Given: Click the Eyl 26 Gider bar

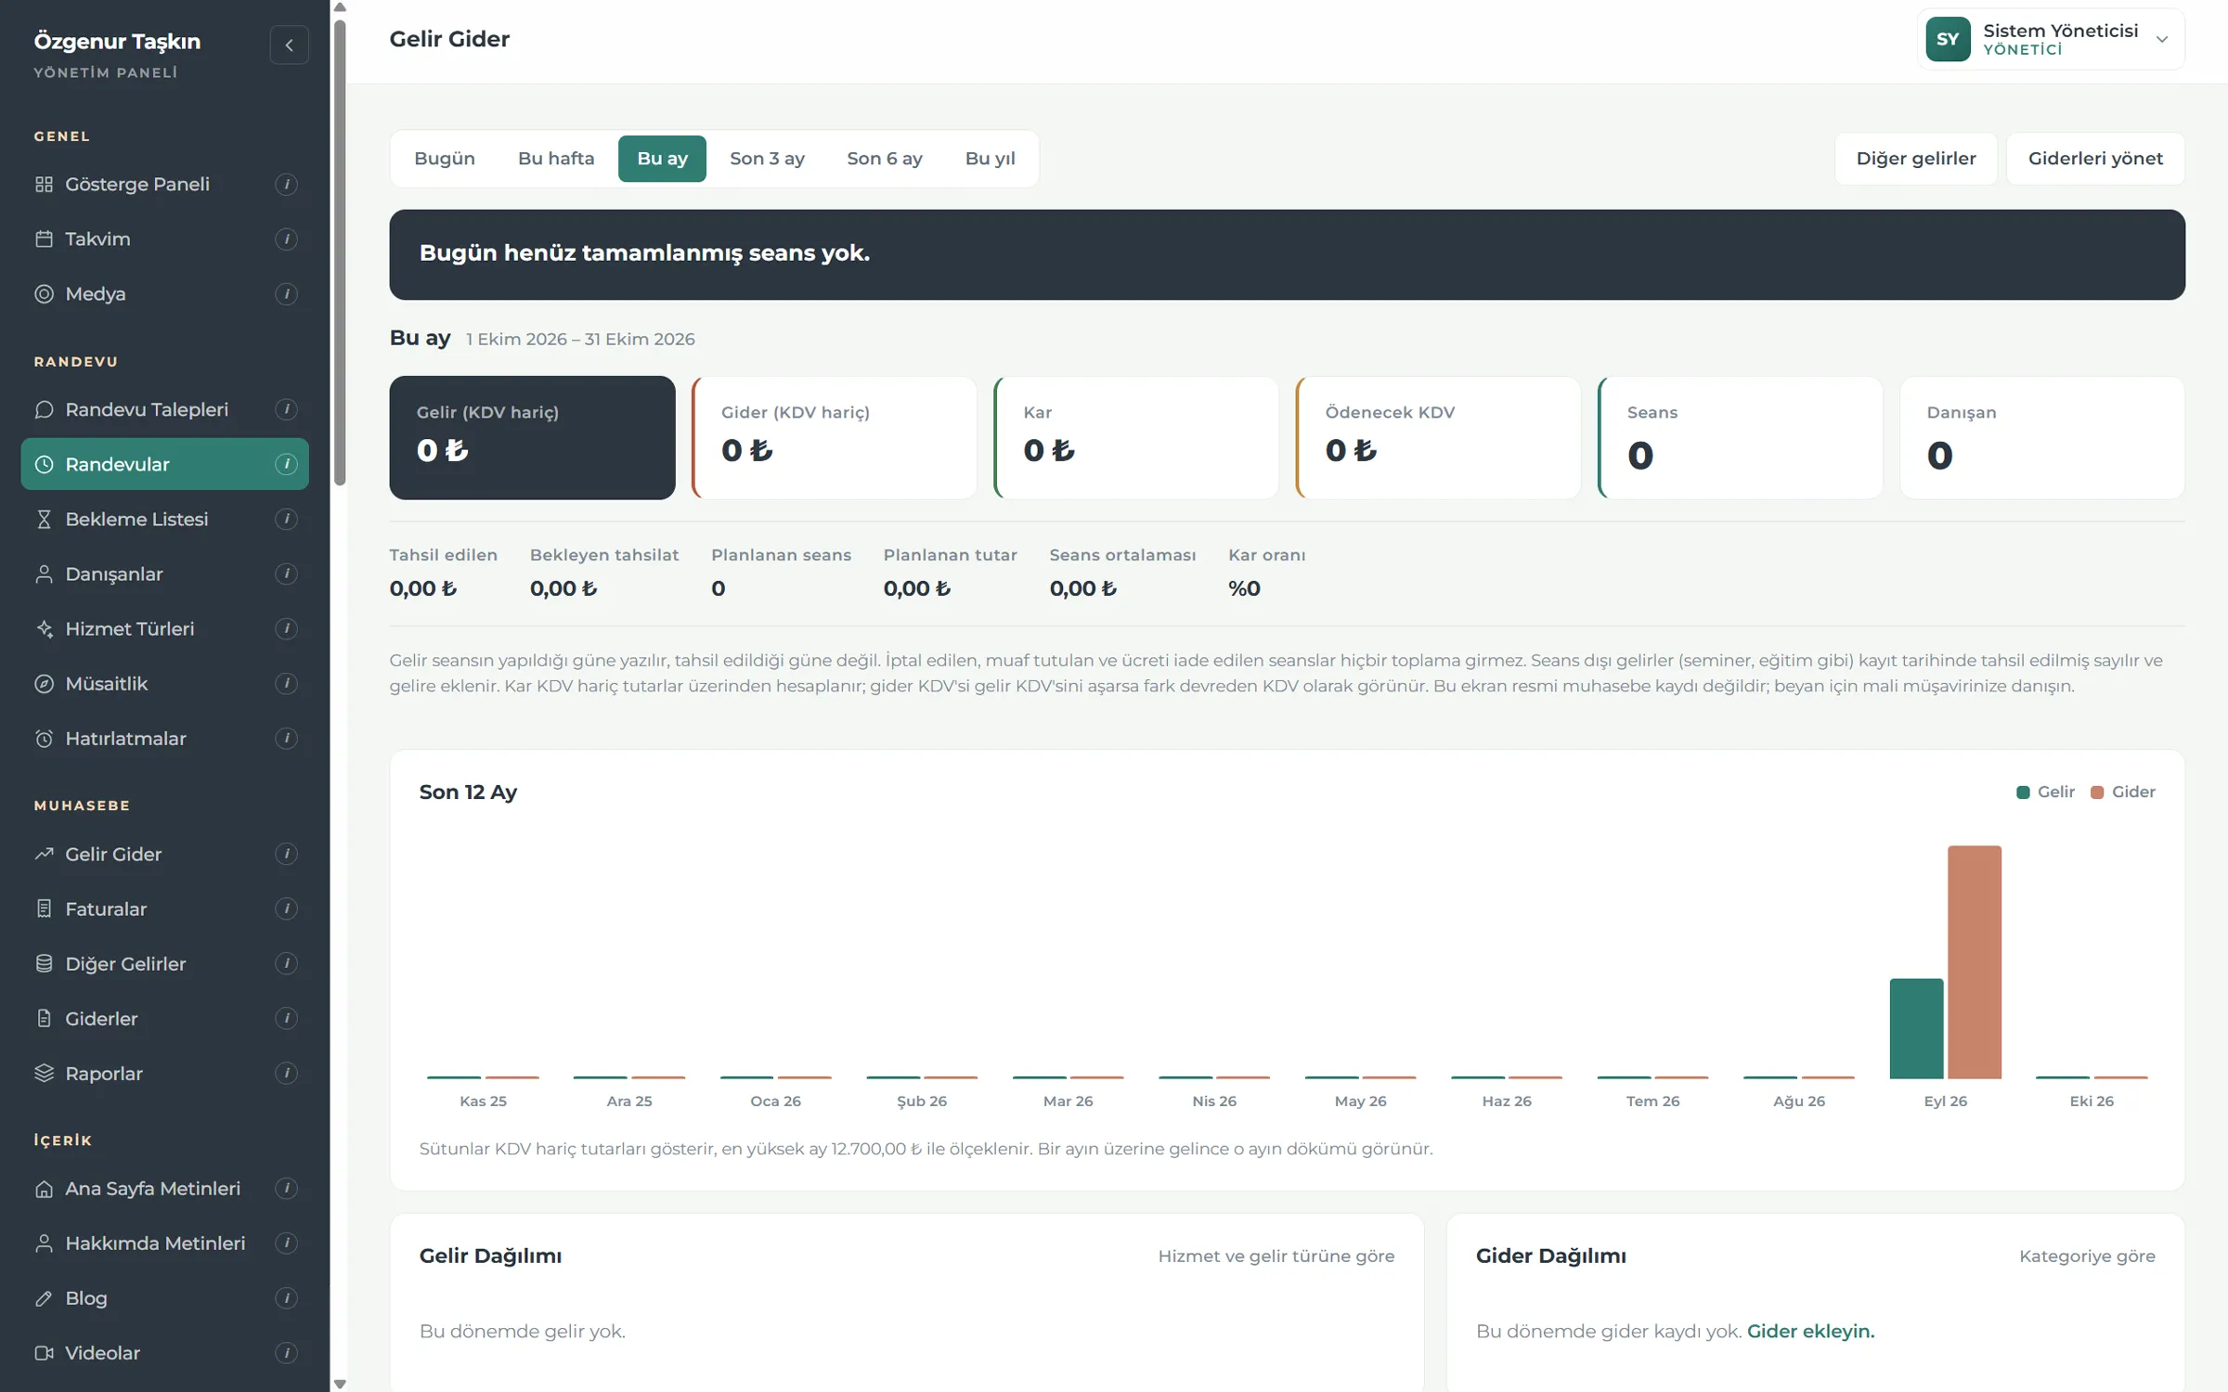Looking at the screenshot, I should [1975, 961].
